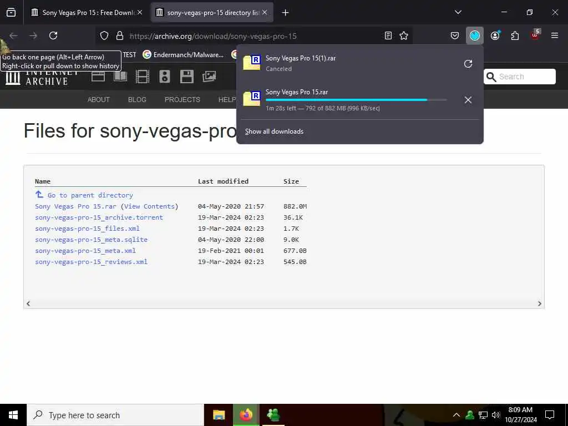Open the HELP menu item
This screenshot has width=568, height=426.
(x=227, y=100)
